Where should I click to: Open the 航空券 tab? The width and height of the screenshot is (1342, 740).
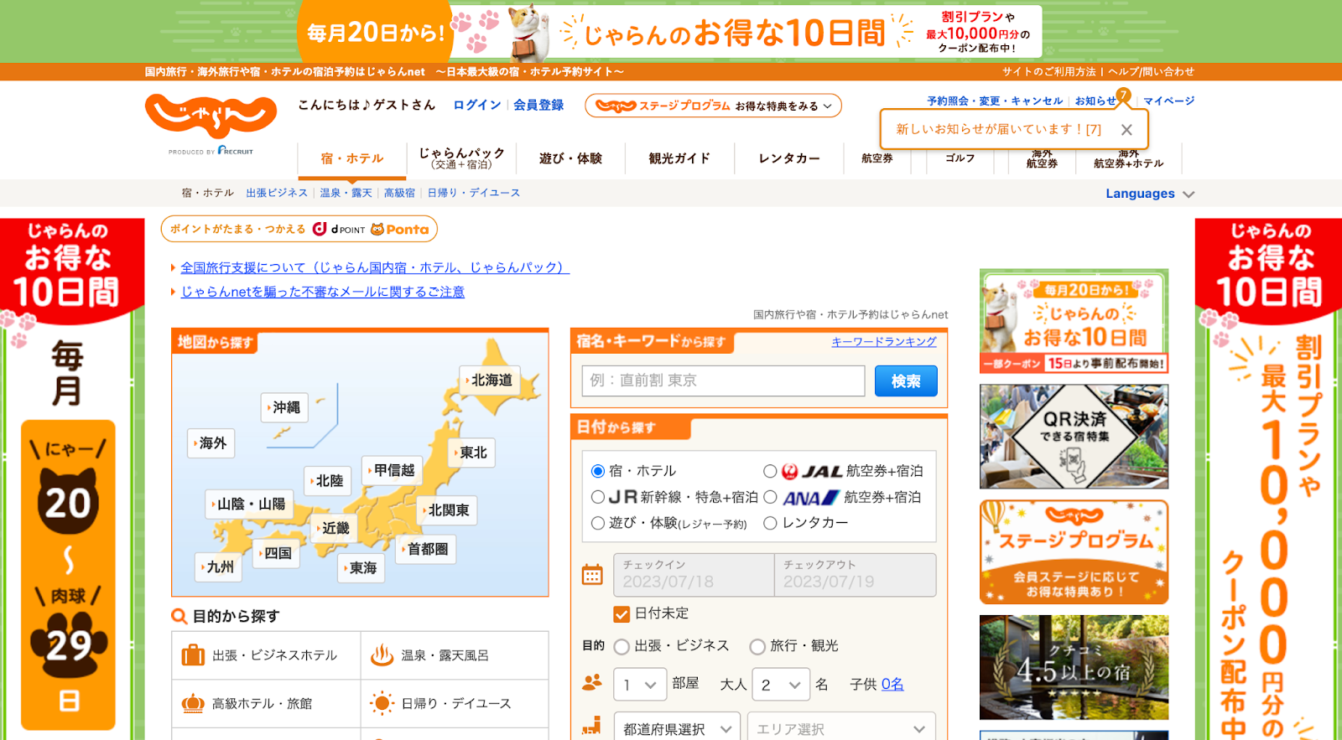click(x=877, y=158)
